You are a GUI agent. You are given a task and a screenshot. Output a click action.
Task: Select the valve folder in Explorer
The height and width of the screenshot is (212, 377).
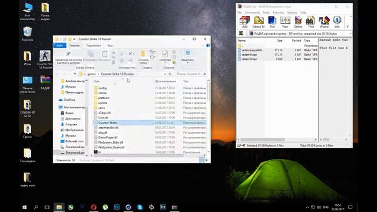tap(102, 108)
